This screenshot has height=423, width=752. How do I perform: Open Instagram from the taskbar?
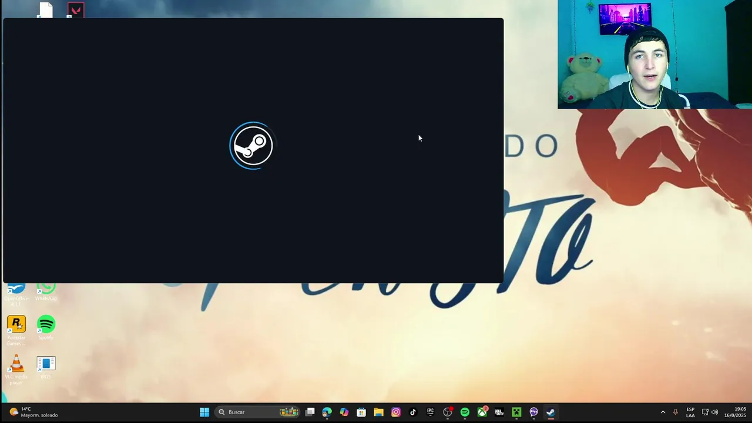[x=396, y=412]
